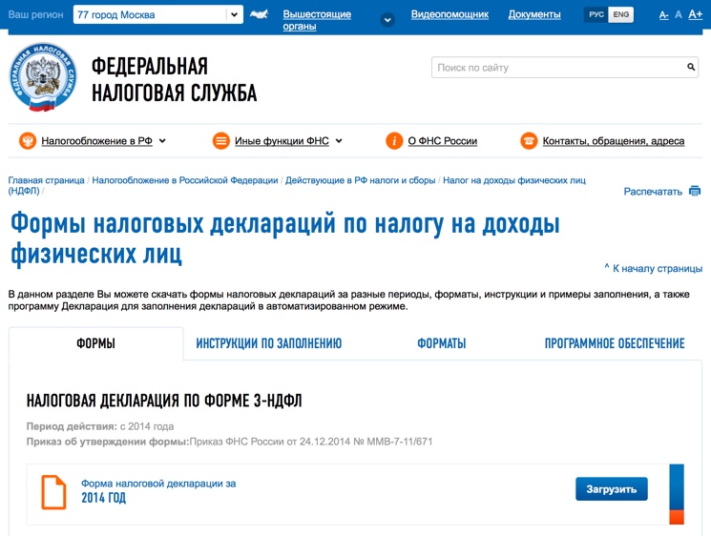Viewport: 711px width, 536px height.
Task: Increase font size with A+ control
Action: click(695, 14)
